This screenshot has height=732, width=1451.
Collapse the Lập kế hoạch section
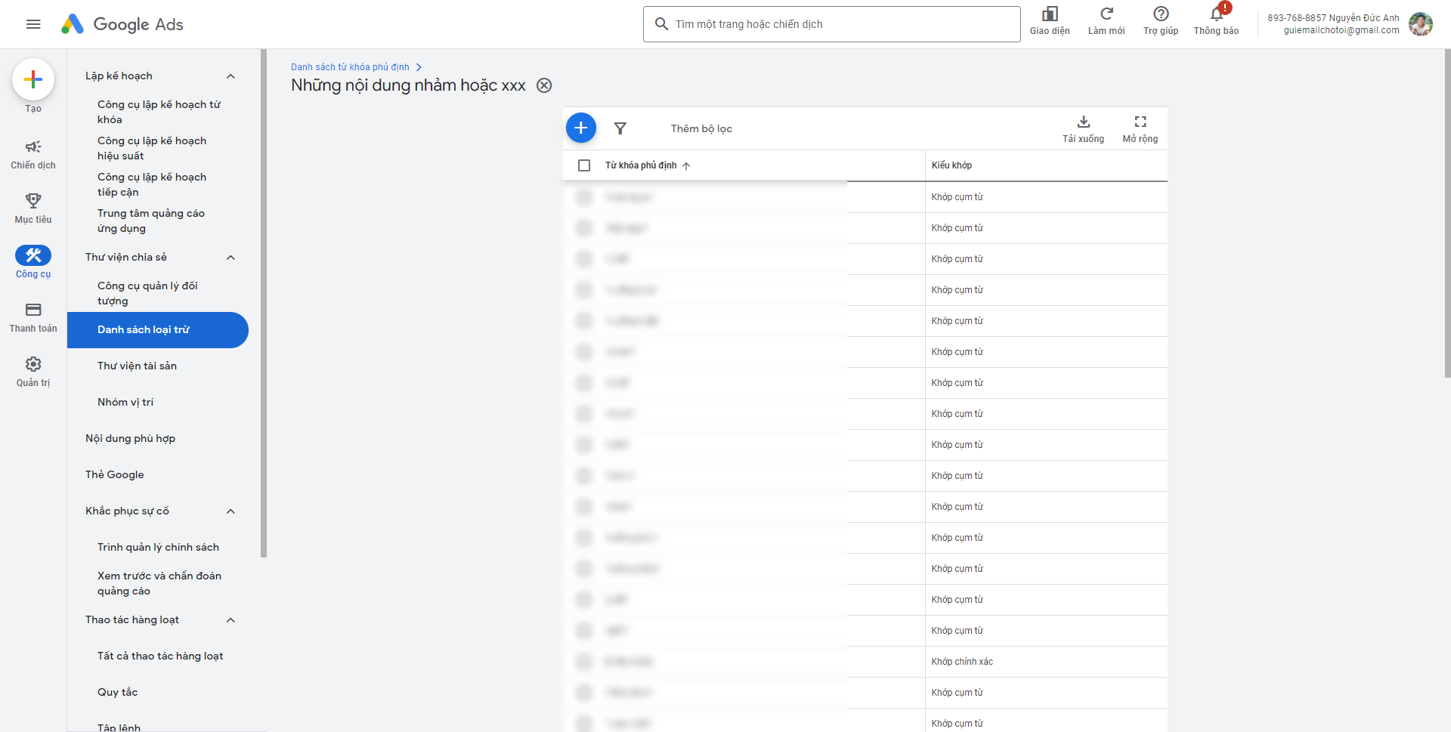coord(230,76)
